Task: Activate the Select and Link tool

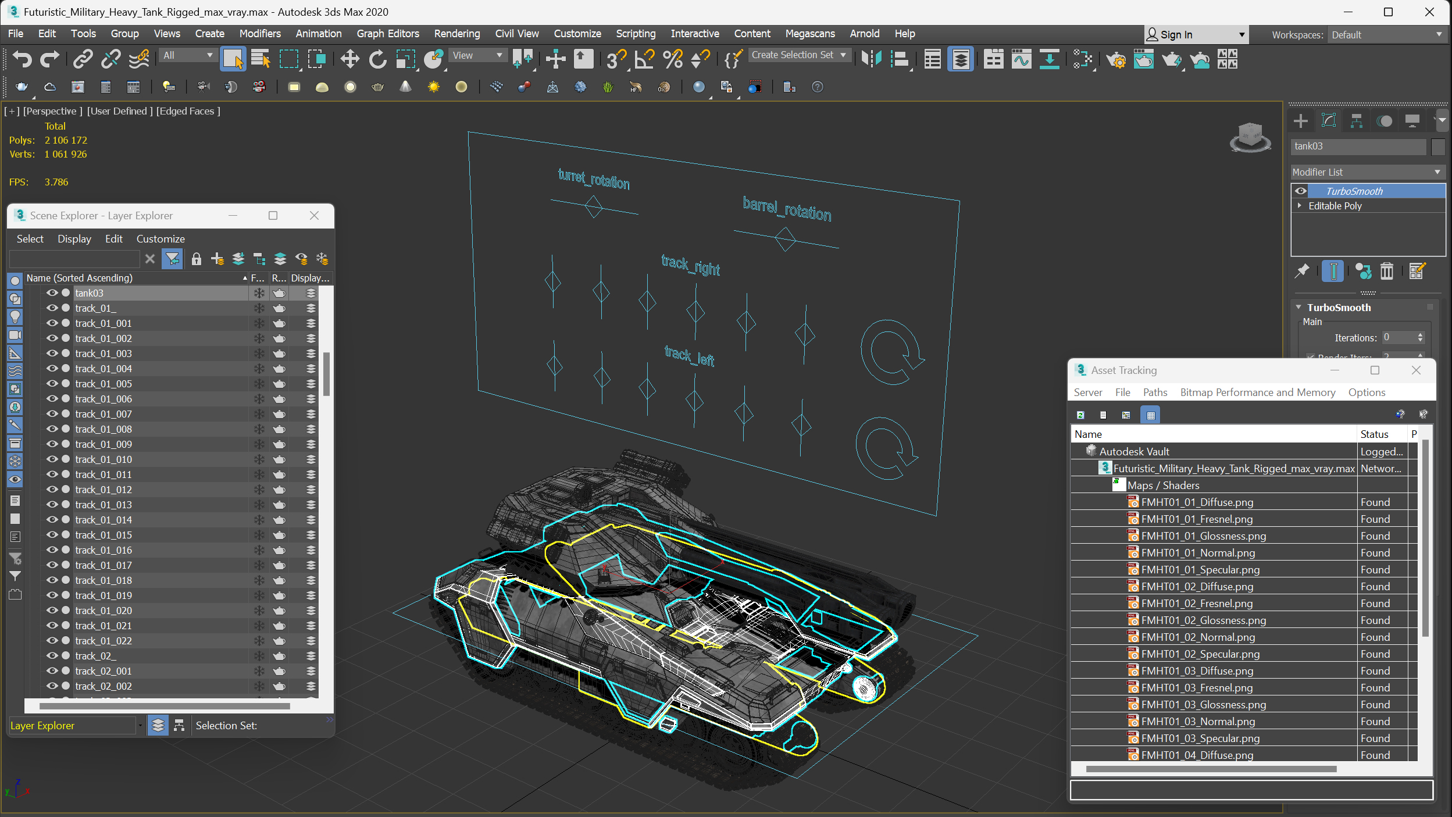Action: click(83, 59)
